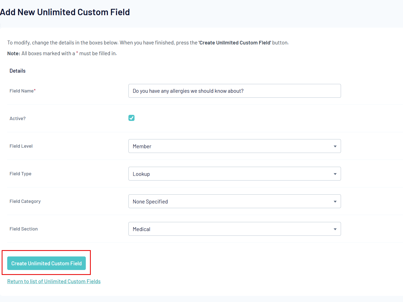Click the Field Type label
The image size is (403, 302).
[20, 174]
